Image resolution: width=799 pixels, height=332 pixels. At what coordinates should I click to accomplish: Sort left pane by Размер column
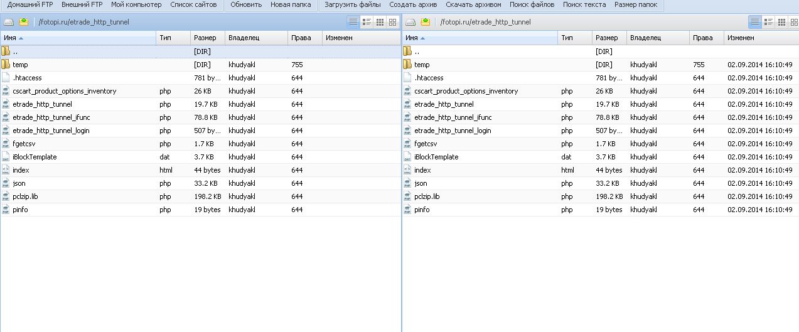pos(207,38)
